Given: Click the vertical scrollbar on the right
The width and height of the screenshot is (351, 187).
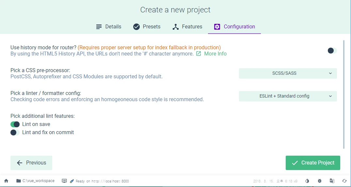Looking at the screenshot, I should 344,94.
